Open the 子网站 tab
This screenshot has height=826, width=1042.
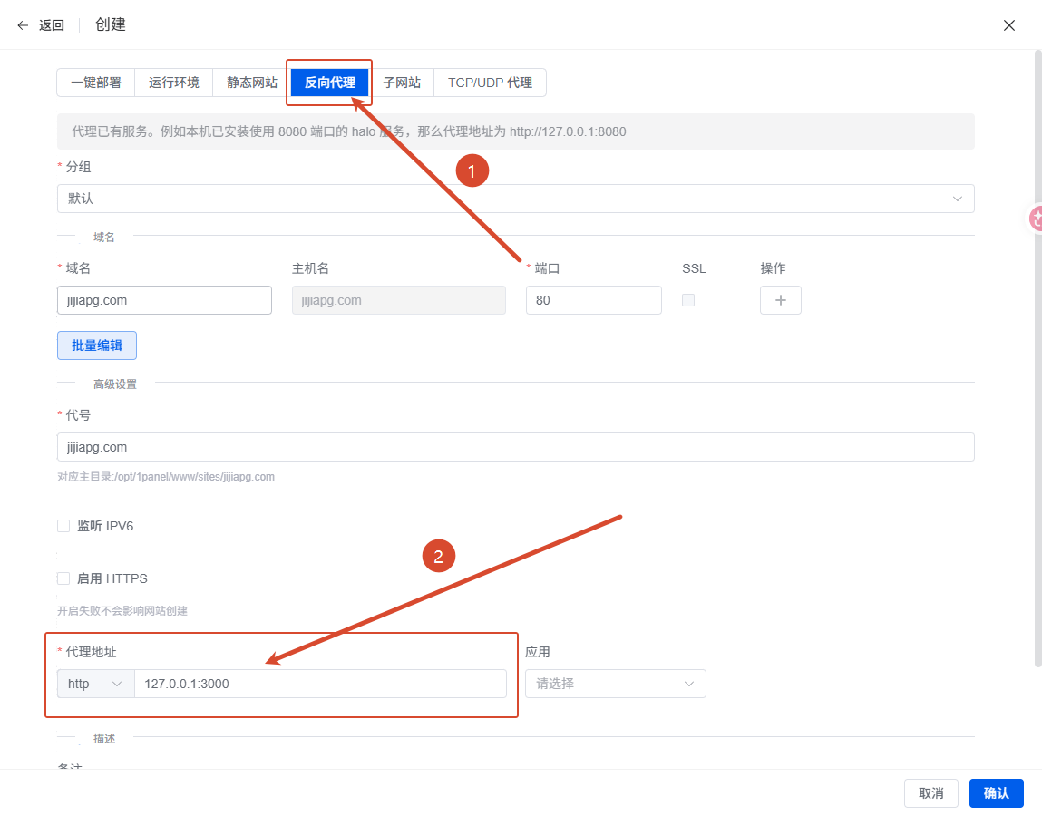402,83
